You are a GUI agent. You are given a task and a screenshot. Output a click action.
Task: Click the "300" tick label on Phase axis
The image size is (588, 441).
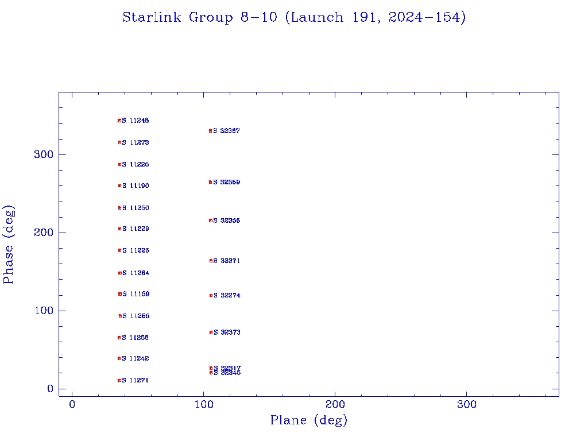tap(44, 155)
